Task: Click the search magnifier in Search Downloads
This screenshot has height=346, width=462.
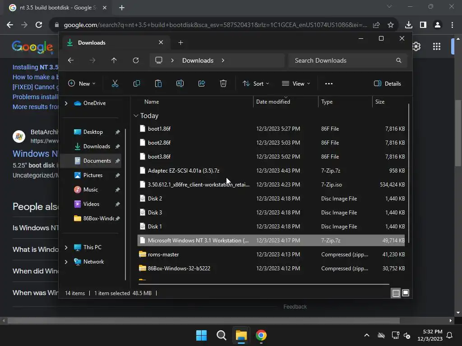Action: [x=399, y=60]
